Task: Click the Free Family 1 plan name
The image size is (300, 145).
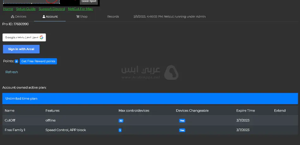Action: click(x=15, y=130)
